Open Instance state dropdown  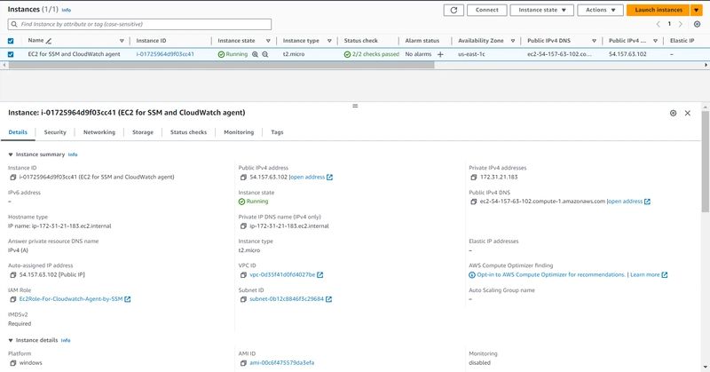point(541,10)
